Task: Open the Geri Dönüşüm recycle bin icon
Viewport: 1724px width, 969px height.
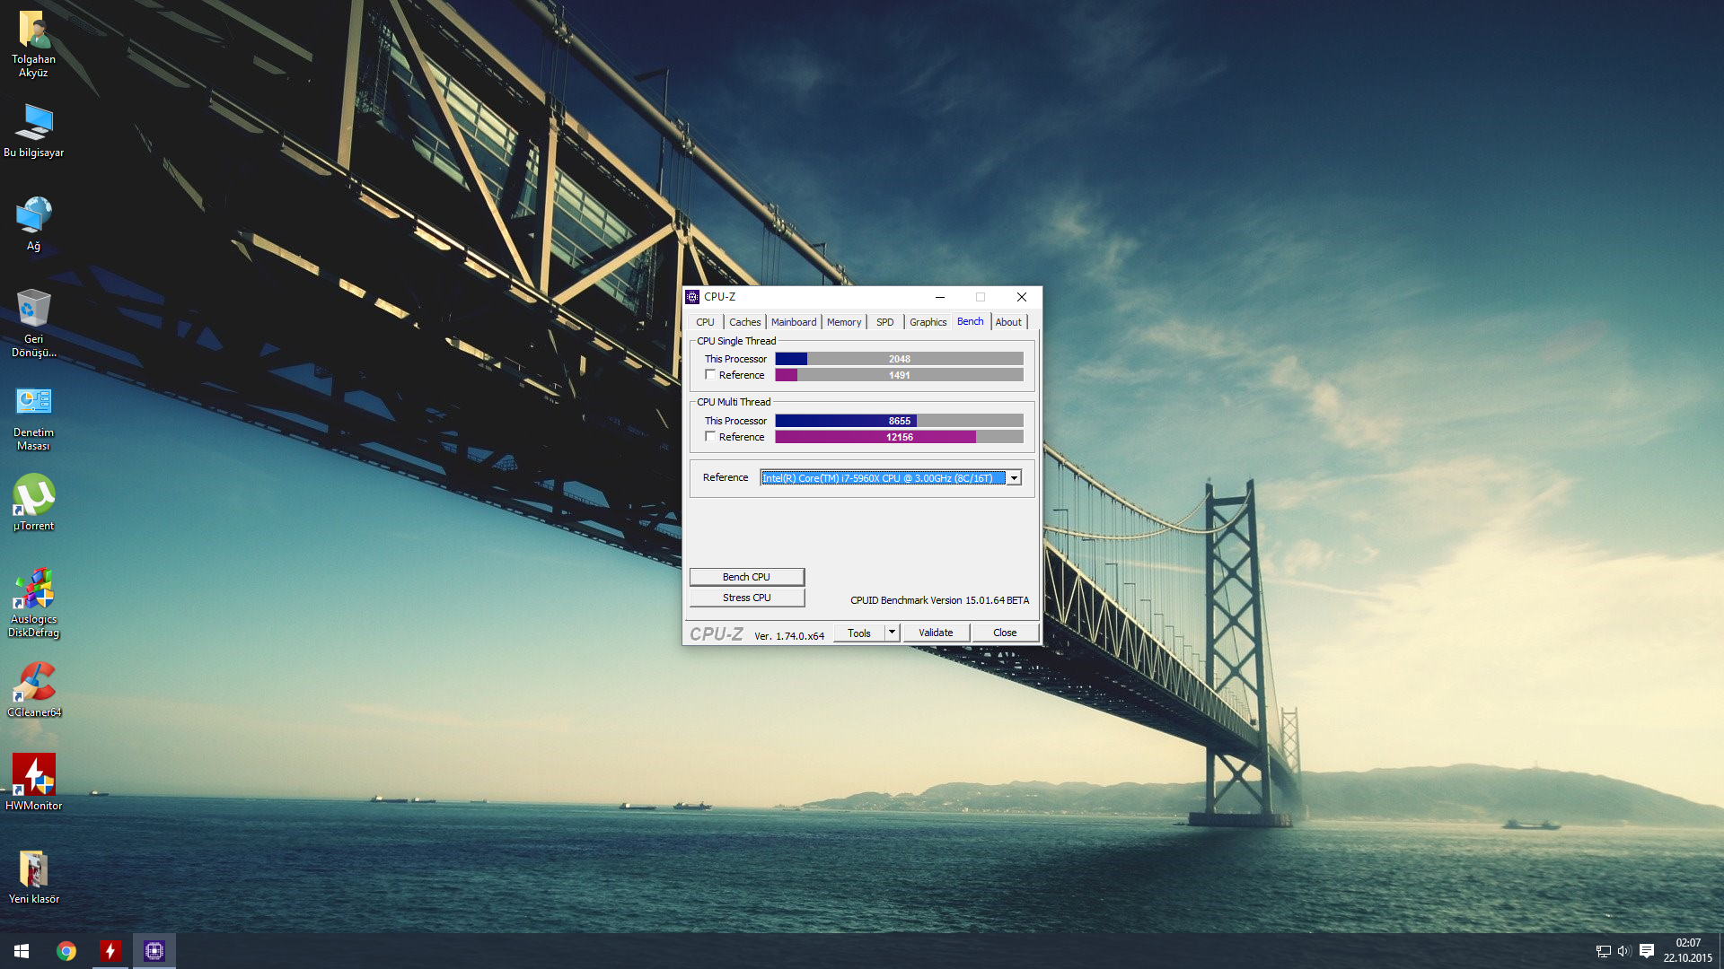Action: pyautogui.click(x=33, y=323)
